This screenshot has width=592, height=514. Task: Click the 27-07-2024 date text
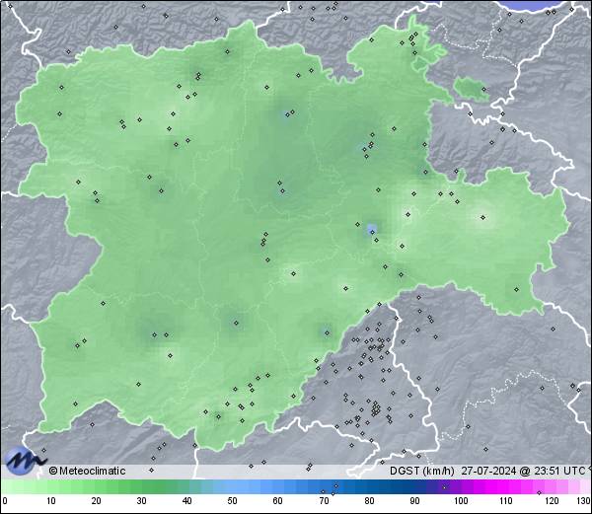[x=488, y=471]
